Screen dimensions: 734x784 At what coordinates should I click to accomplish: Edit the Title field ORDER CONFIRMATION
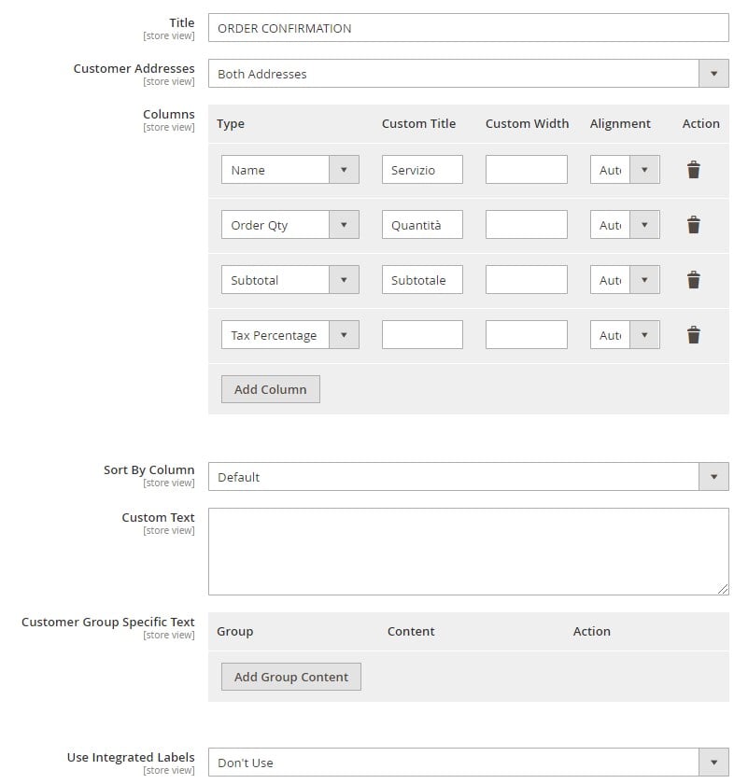468,28
